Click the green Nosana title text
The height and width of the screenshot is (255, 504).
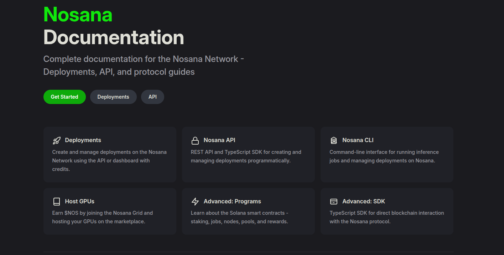click(x=78, y=15)
